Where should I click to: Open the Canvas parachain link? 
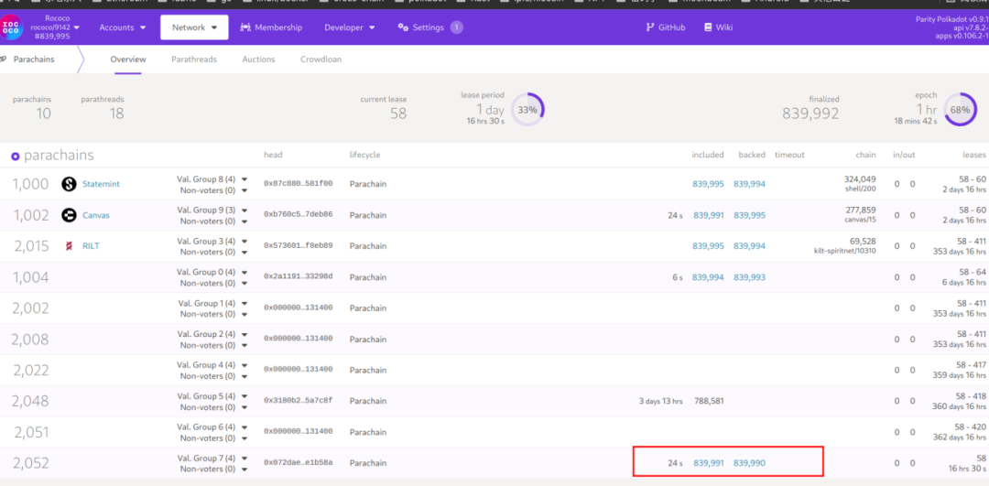point(96,215)
